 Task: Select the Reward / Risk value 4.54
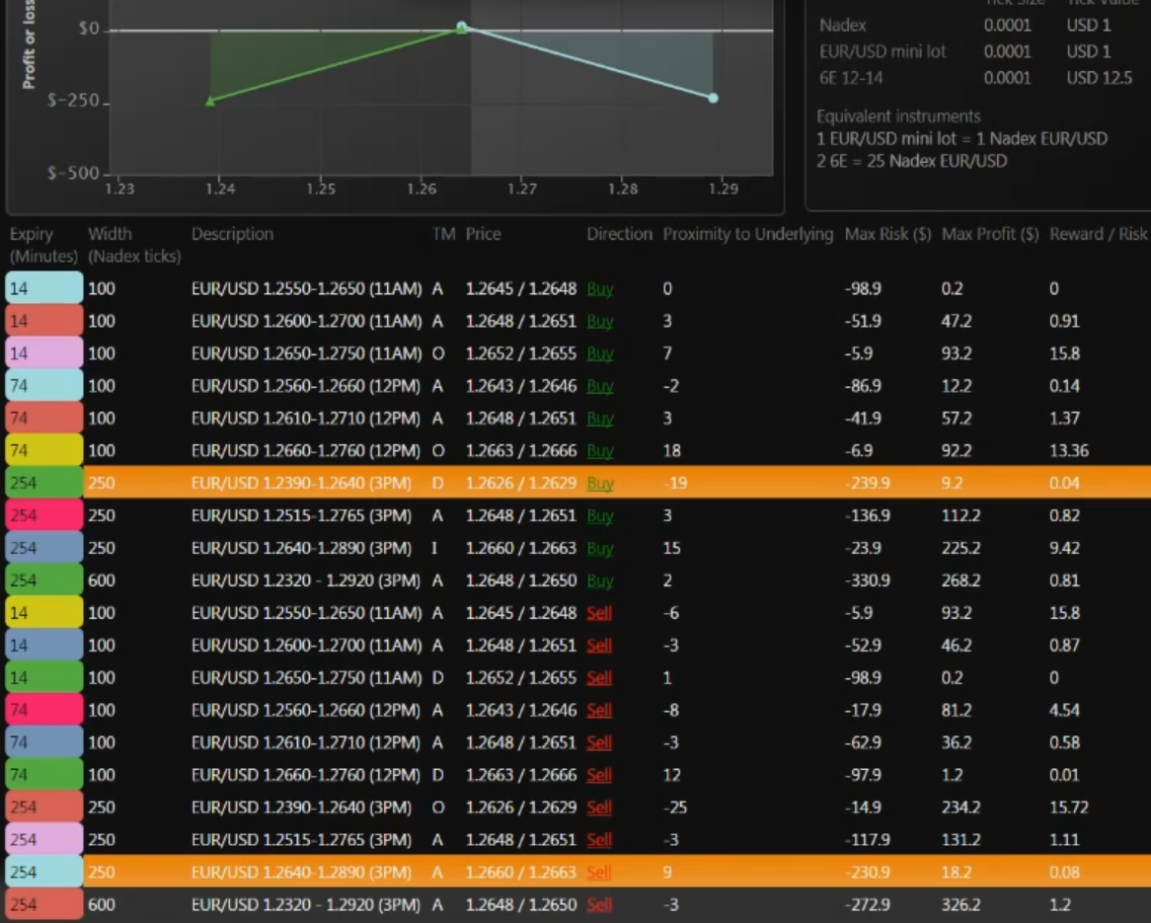pyautogui.click(x=1064, y=710)
